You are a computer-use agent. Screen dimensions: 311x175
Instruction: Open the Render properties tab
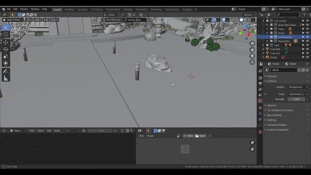260,78
